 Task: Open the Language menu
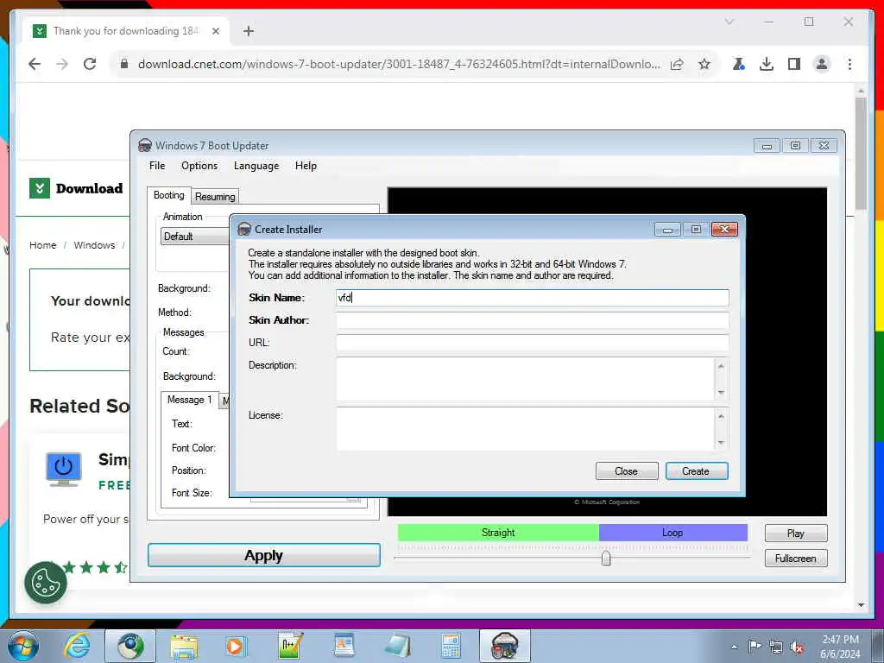pyautogui.click(x=256, y=165)
